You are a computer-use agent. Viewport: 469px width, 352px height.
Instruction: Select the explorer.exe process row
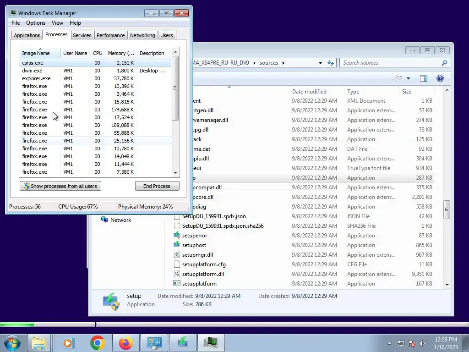[x=95, y=78]
